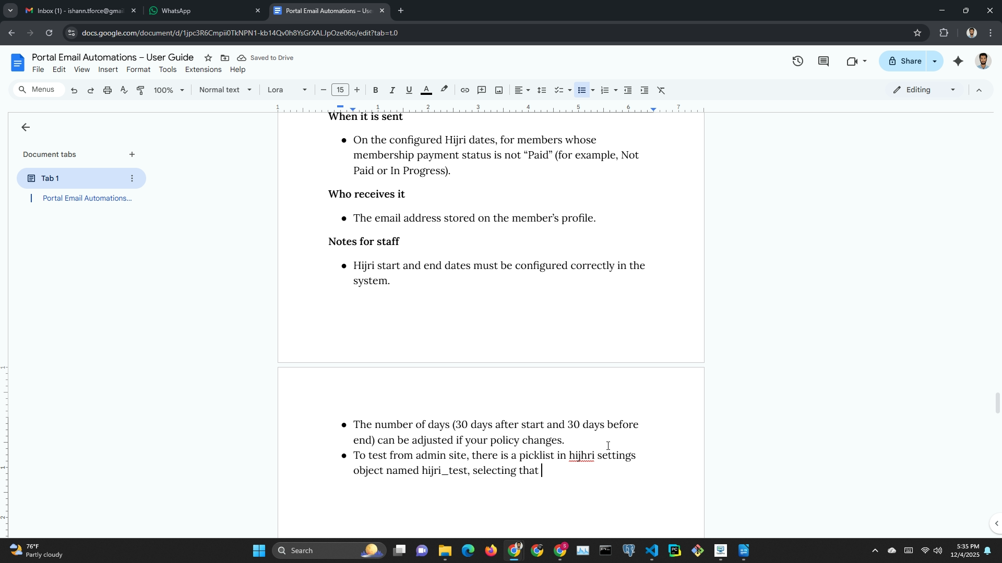Click the Print icon
The image size is (1002, 563).
pyautogui.click(x=108, y=90)
